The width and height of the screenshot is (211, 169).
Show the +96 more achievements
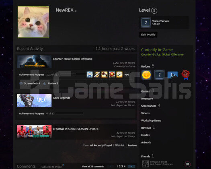click(x=127, y=74)
